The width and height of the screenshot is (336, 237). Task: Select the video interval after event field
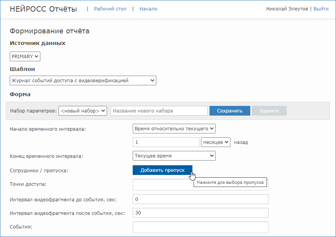tap(200, 213)
